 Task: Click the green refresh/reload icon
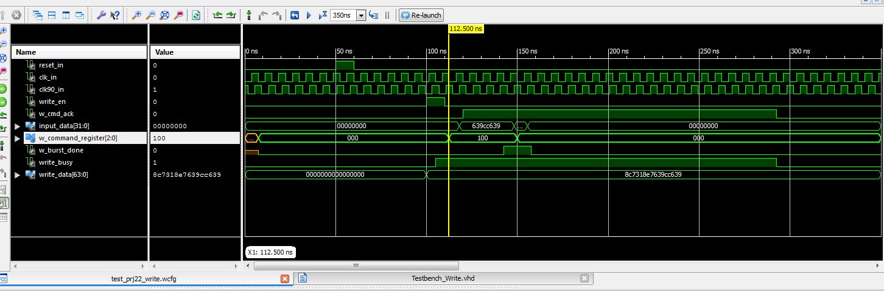pyautogui.click(x=196, y=15)
